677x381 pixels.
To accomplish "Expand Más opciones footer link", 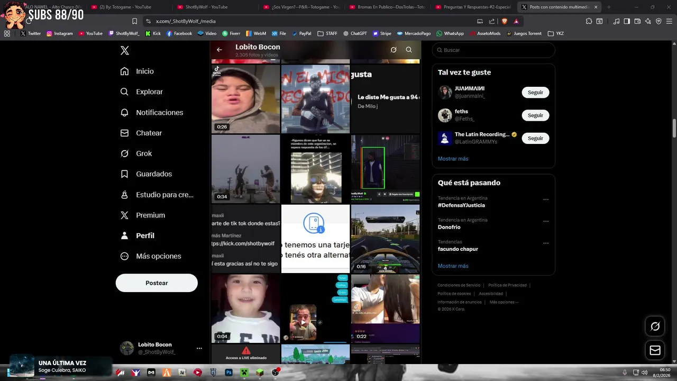I will [504, 302].
